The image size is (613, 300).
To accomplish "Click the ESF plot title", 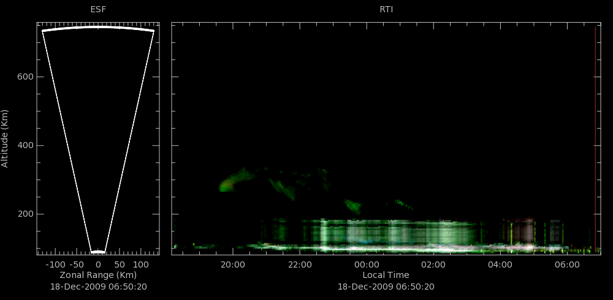I will (98, 10).
